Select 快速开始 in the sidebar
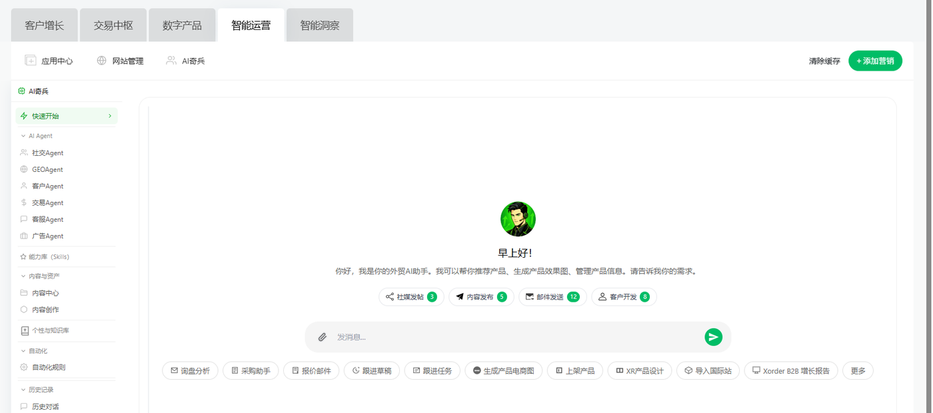The image size is (933, 413). 67,116
